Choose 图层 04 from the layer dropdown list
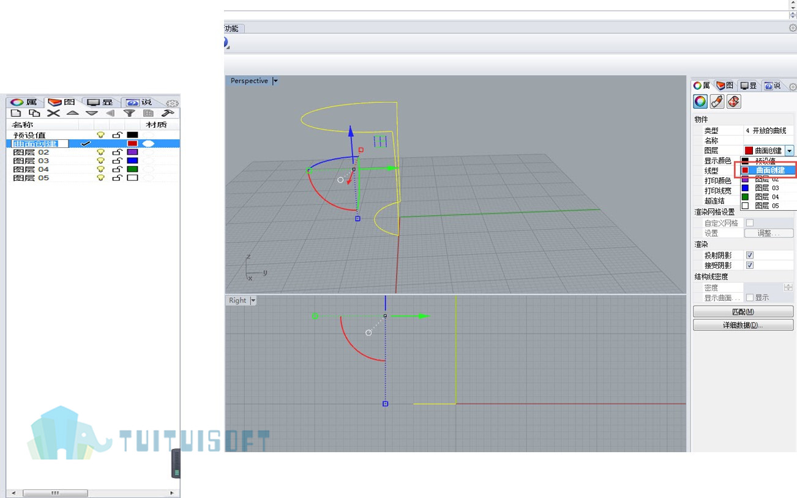Viewport: 797px width, 498px height. coord(768,197)
